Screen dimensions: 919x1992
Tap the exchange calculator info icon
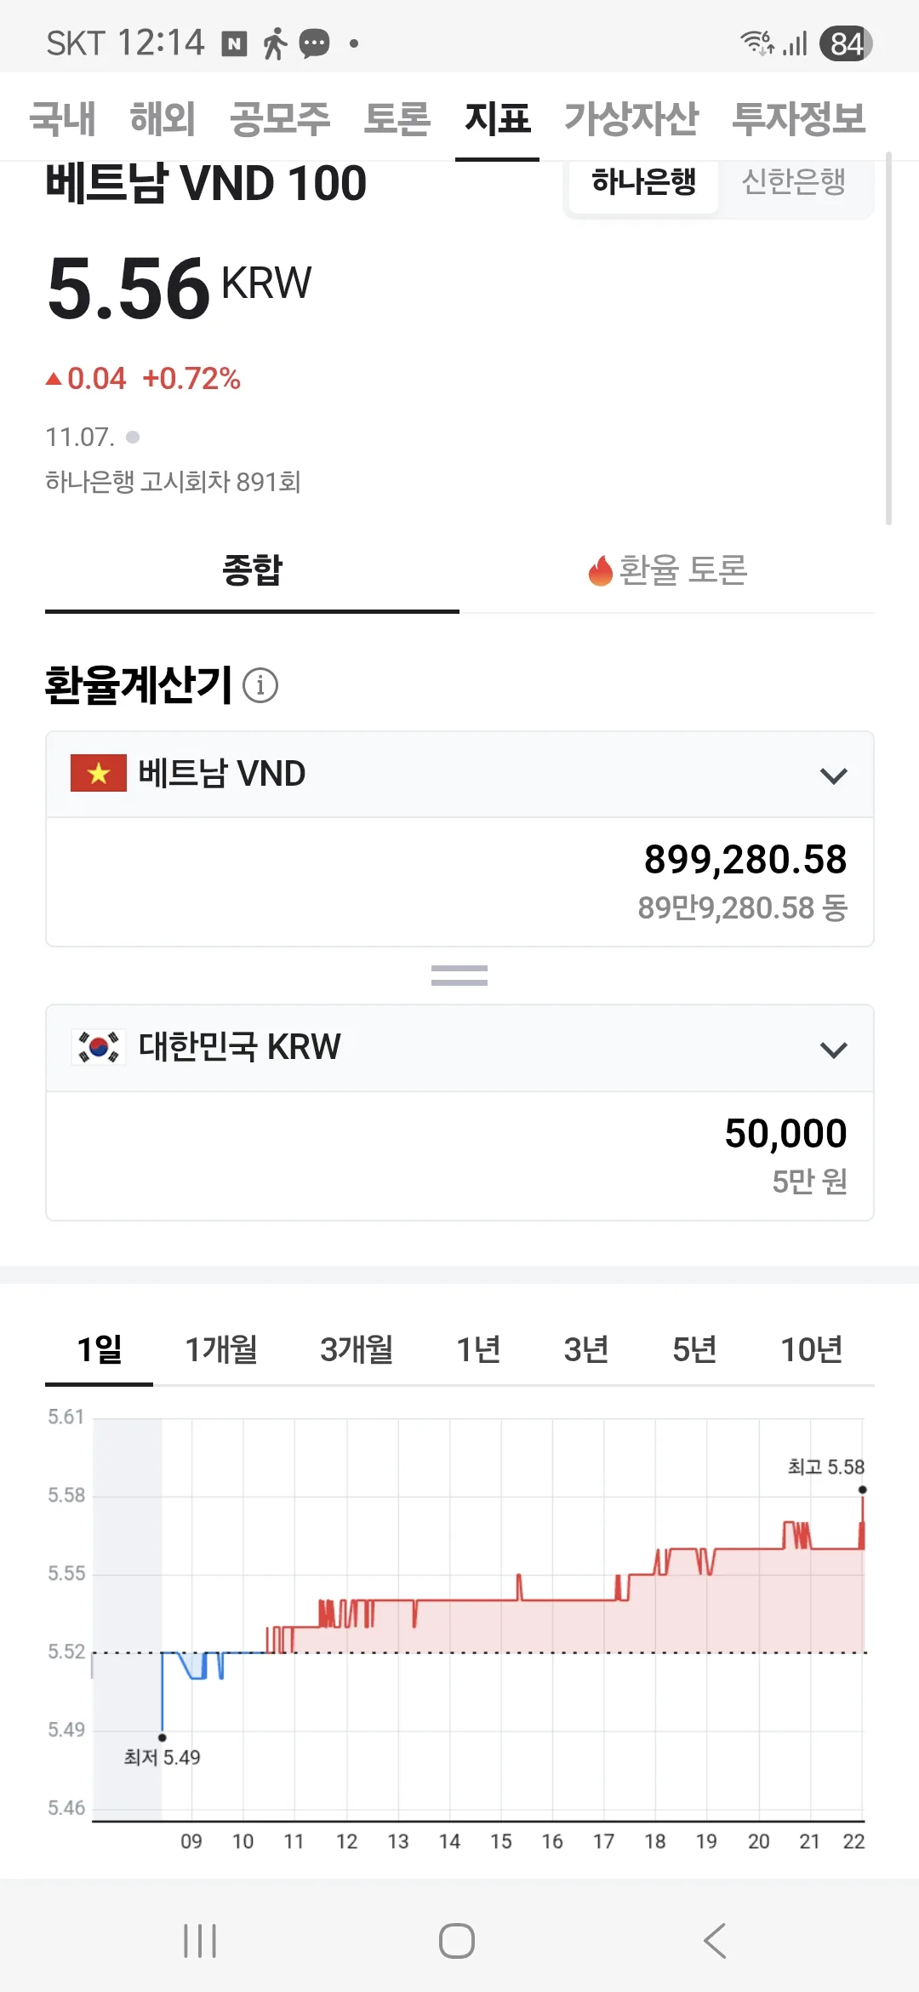(260, 685)
